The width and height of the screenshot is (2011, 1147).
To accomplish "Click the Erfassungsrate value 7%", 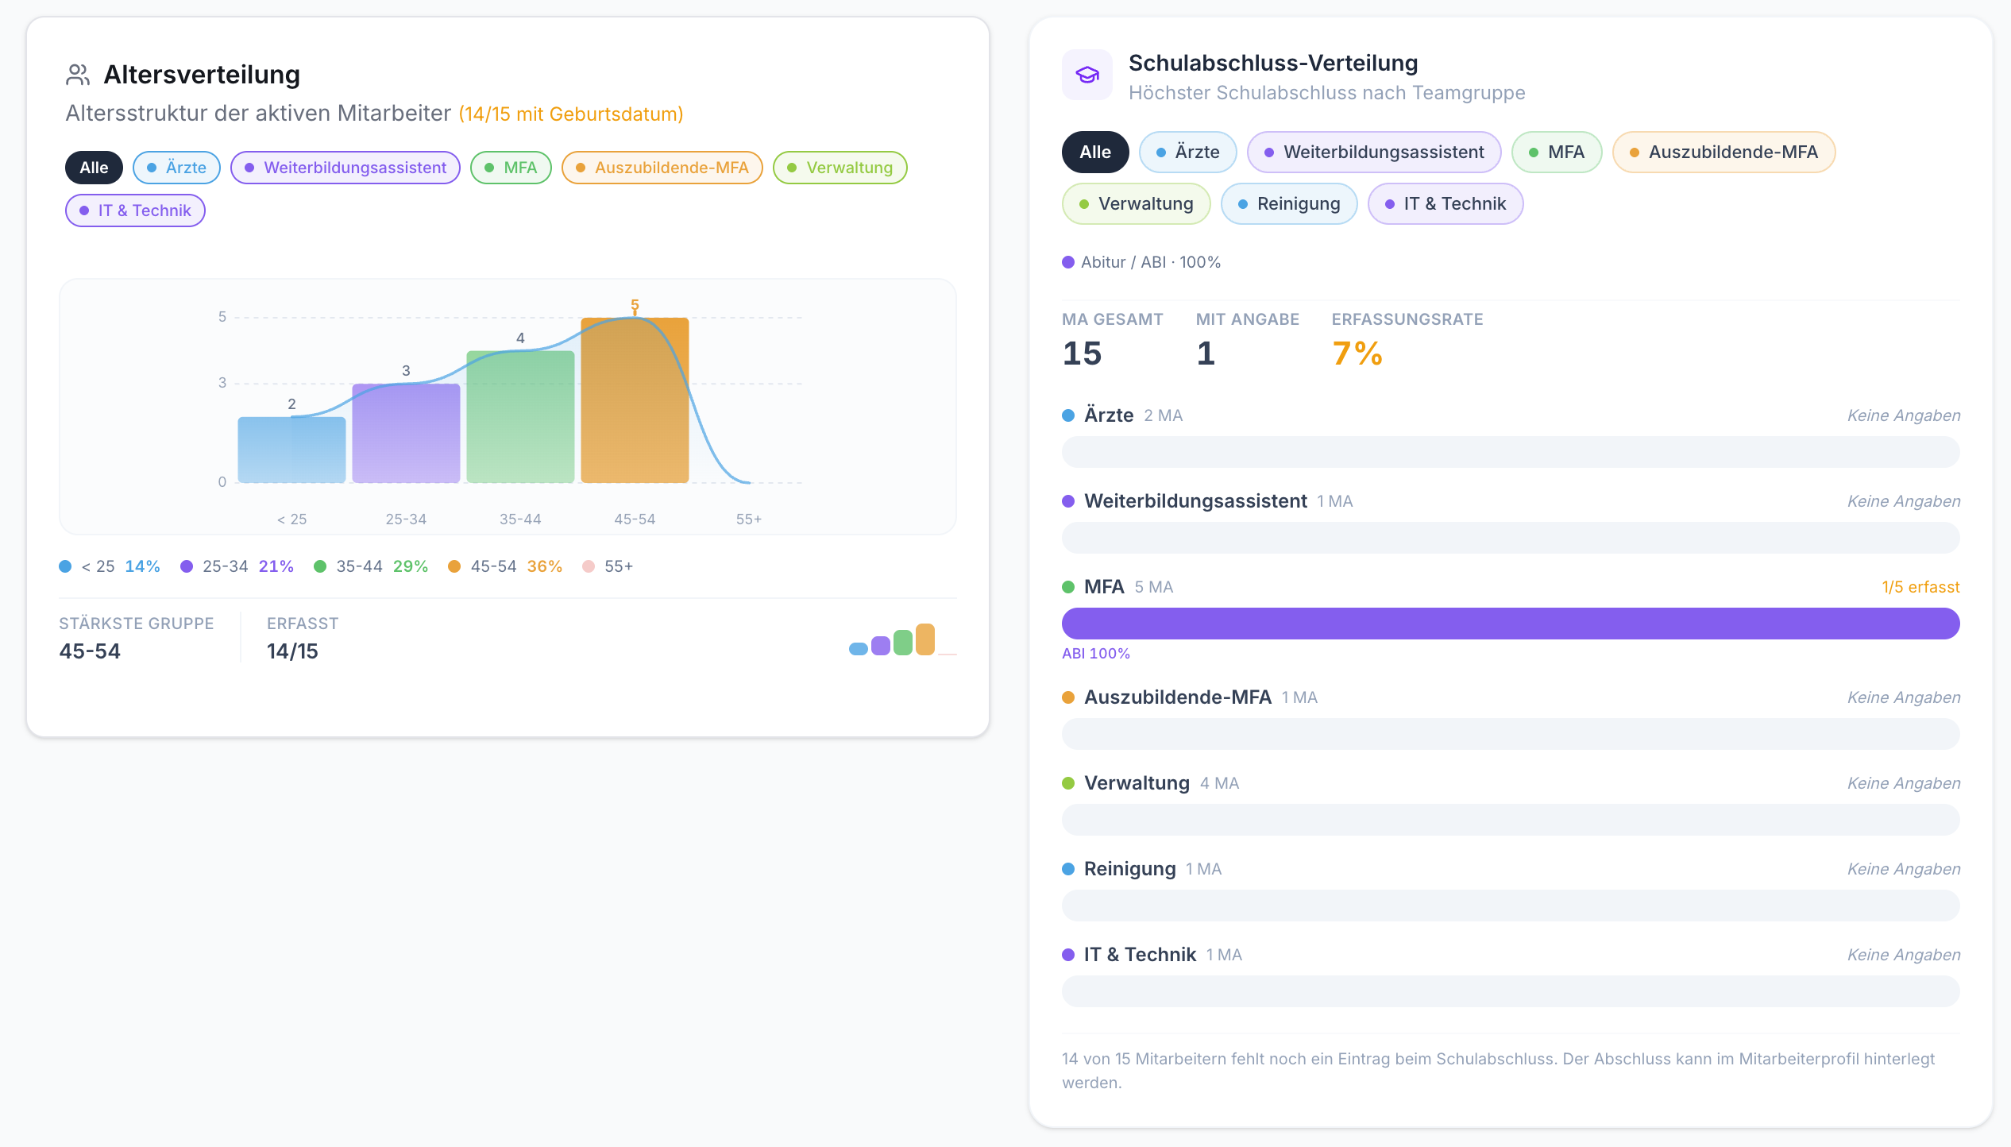I will [1357, 353].
